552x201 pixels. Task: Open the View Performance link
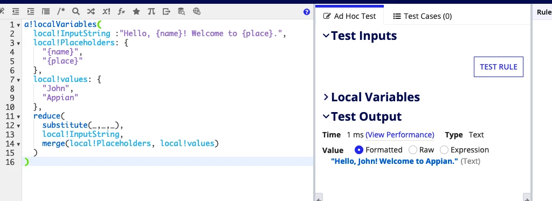coord(399,135)
